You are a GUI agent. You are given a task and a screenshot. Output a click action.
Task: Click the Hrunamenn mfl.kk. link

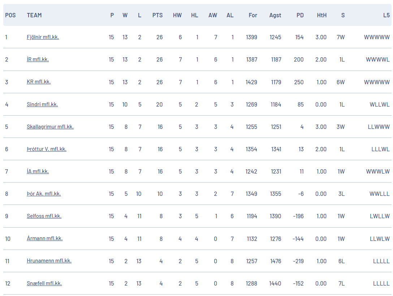(x=49, y=260)
